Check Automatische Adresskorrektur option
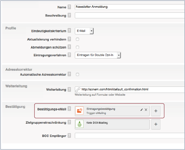 click(78, 74)
